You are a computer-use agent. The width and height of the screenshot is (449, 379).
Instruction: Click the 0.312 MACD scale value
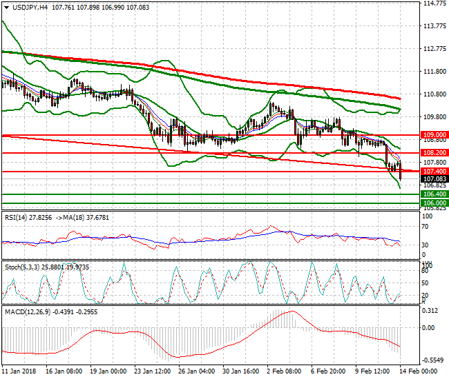pyautogui.click(x=430, y=311)
